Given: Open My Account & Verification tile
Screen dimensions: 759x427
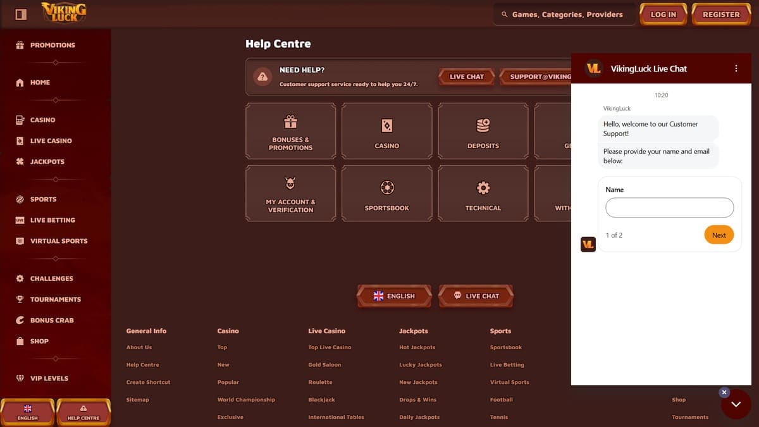Looking at the screenshot, I should click(291, 193).
